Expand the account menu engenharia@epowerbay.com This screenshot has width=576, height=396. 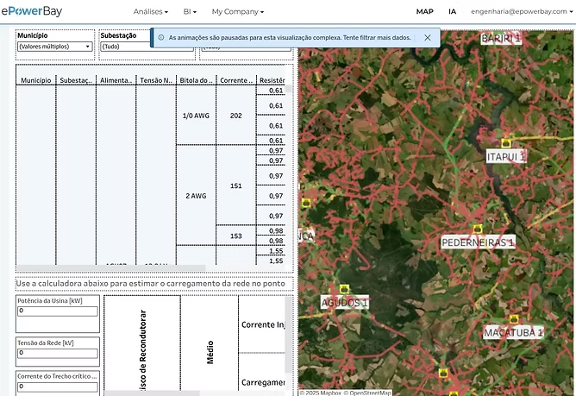click(521, 11)
